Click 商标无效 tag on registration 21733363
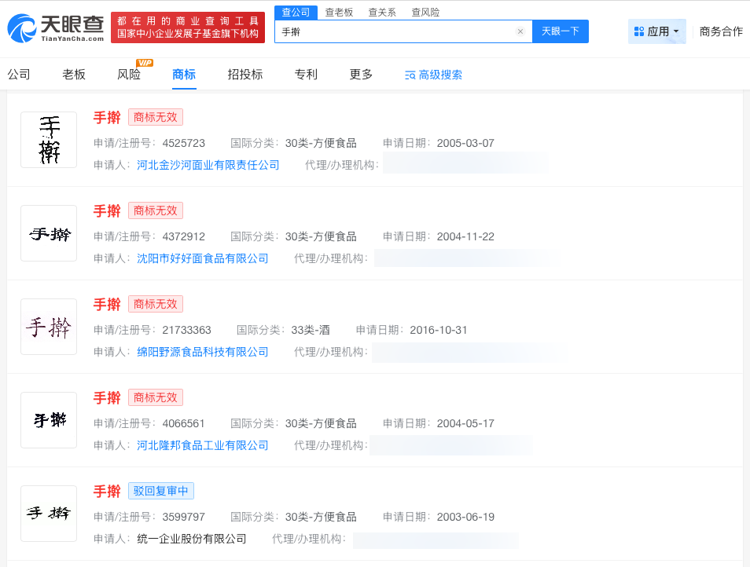 [x=156, y=304]
